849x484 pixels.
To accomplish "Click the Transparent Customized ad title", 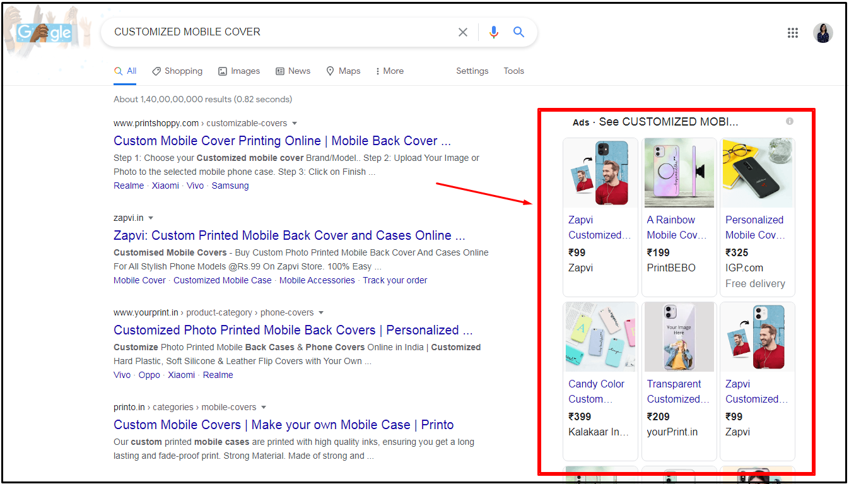I will (x=678, y=391).
